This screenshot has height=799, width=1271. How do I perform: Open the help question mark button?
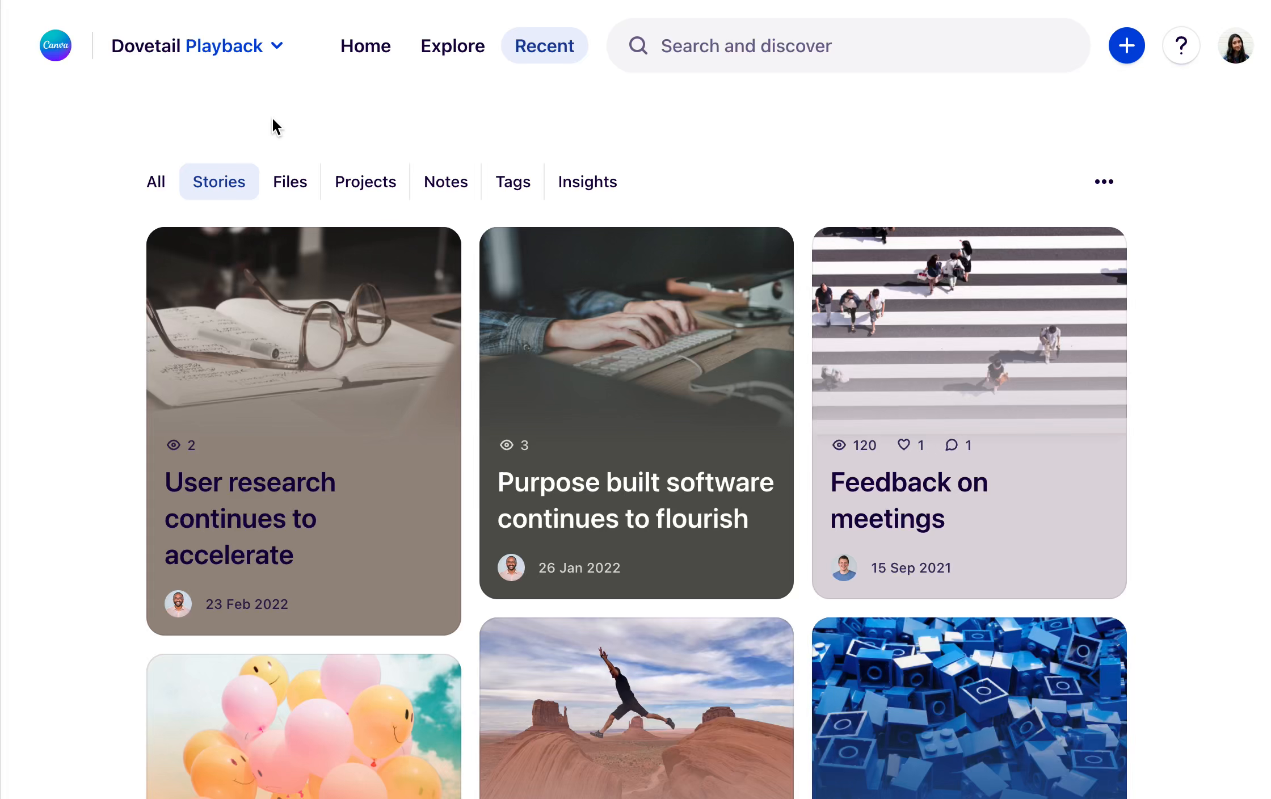pyautogui.click(x=1181, y=45)
